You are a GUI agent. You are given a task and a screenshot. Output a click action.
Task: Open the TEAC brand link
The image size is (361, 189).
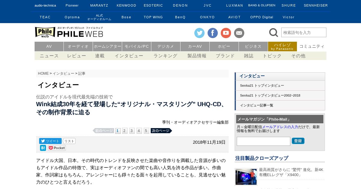click(45, 17)
